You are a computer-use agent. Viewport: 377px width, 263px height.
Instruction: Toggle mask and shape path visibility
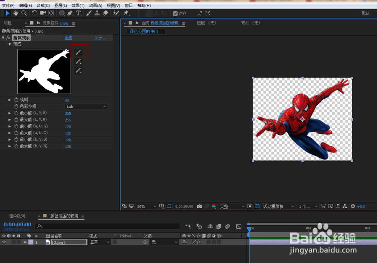click(x=169, y=206)
